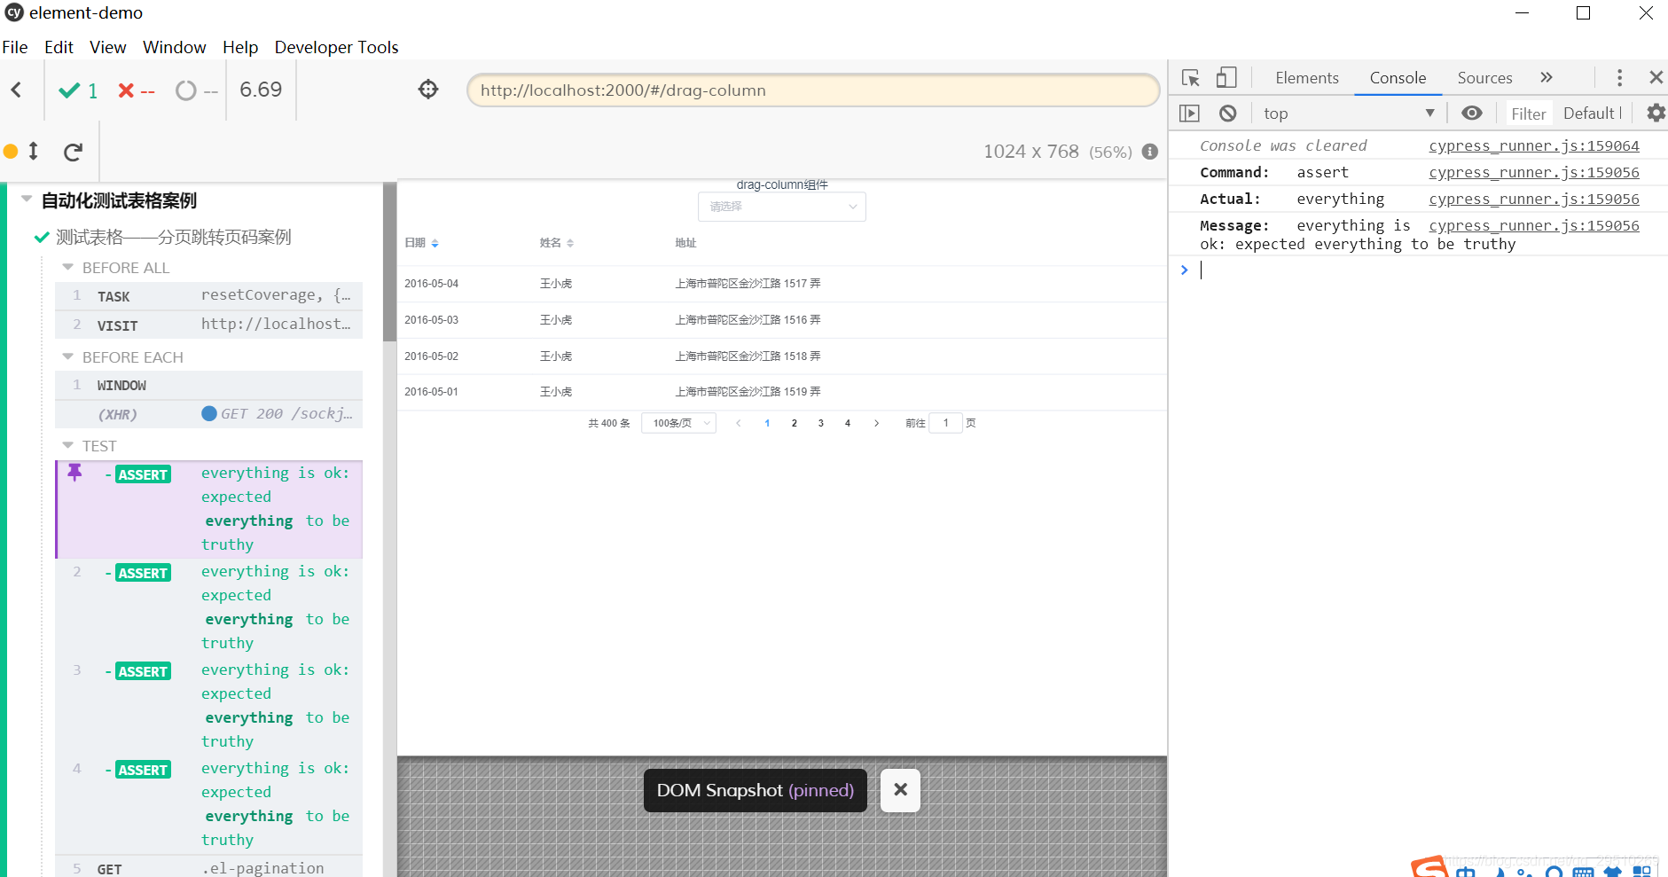Screen dimensions: 1668x877
Task: Open the Window menu
Action: click(174, 47)
